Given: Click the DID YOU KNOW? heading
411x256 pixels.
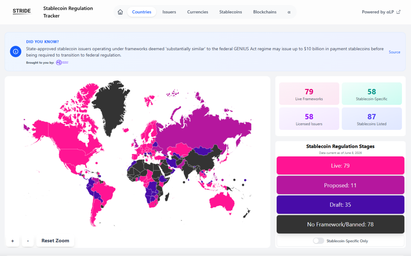Looking at the screenshot, I should [42, 42].
